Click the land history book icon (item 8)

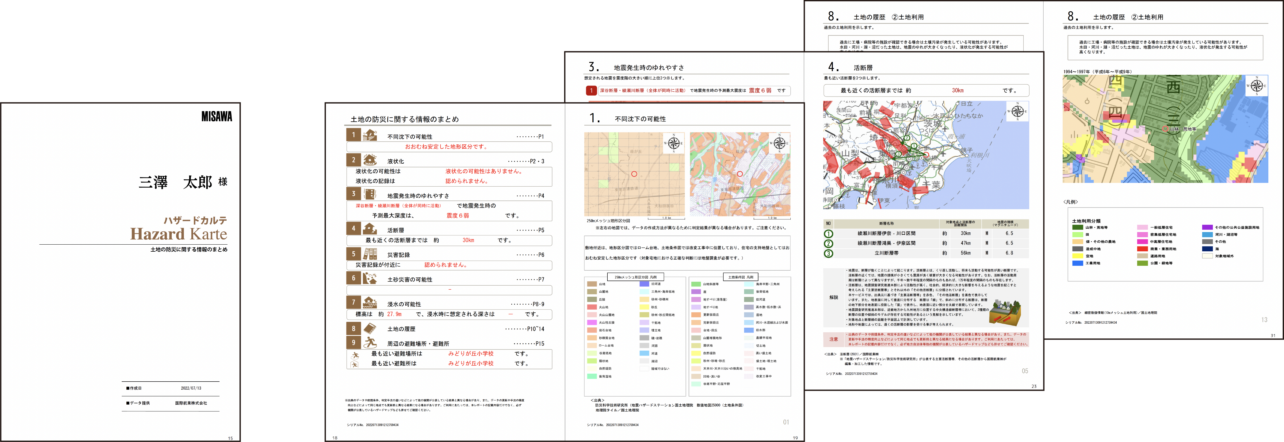370,328
